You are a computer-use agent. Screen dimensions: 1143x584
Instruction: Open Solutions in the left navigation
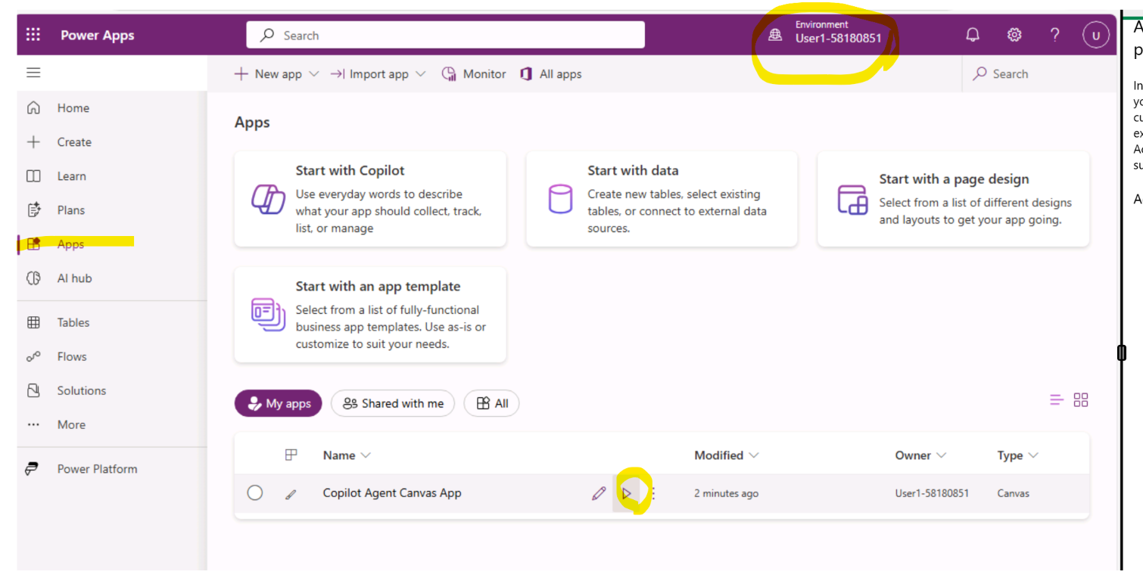click(81, 390)
